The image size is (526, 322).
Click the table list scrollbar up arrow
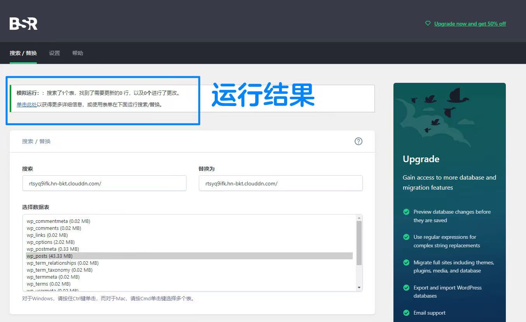click(x=359, y=218)
